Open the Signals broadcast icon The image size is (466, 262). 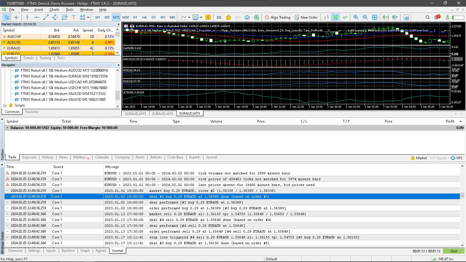click(x=238, y=17)
